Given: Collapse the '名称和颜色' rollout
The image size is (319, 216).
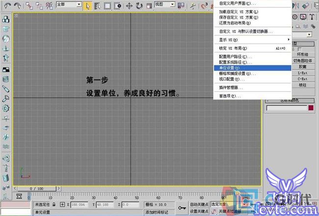Looking at the screenshot, I should pos(290,101).
